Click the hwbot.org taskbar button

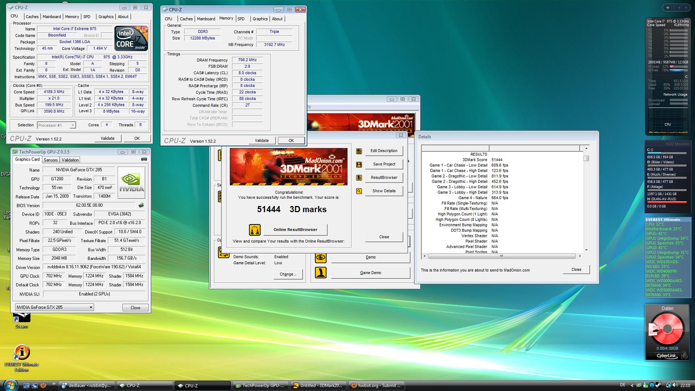coord(376,385)
